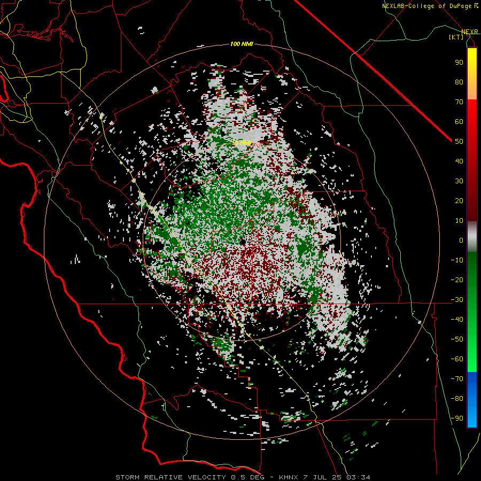
Task: Click the 90 value on velocity scale
Action: coord(459,63)
